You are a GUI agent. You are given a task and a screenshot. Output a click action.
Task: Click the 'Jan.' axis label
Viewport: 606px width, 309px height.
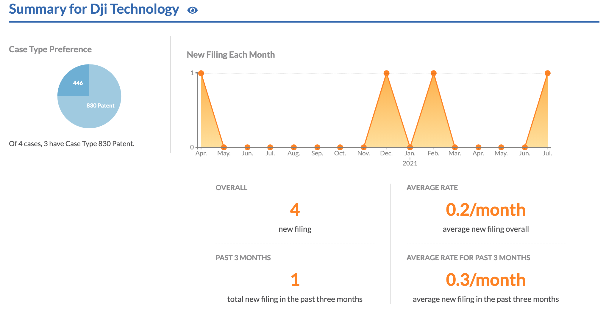[x=410, y=153]
